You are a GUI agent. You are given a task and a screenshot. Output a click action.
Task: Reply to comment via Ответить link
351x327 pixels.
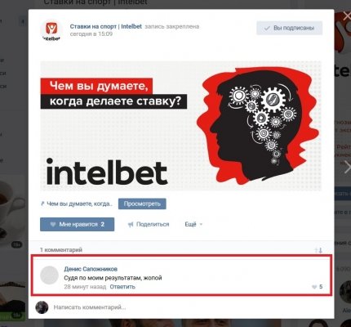tap(122, 287)
